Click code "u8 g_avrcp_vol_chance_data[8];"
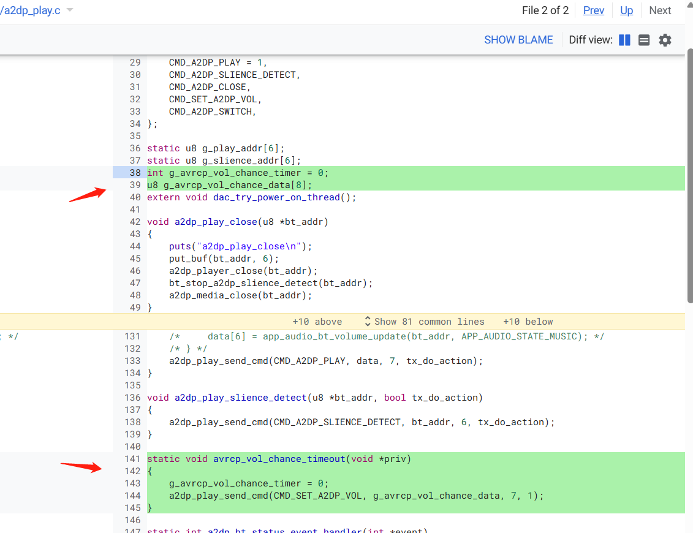Image resolution: width=693 pixels, height=533 pixels. [229, 185]
